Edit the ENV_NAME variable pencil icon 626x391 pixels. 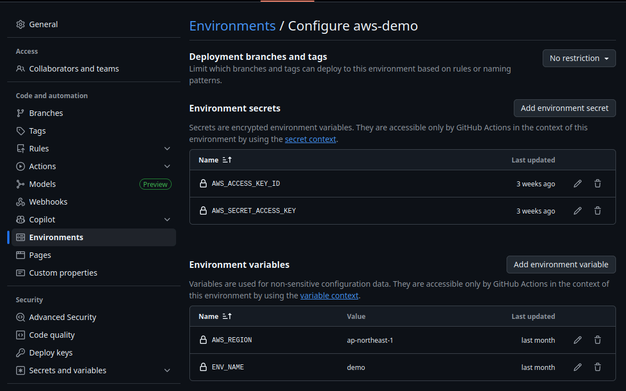(x=578, y=367)
